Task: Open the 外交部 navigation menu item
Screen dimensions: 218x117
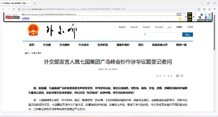Action: tap(47, 45)
